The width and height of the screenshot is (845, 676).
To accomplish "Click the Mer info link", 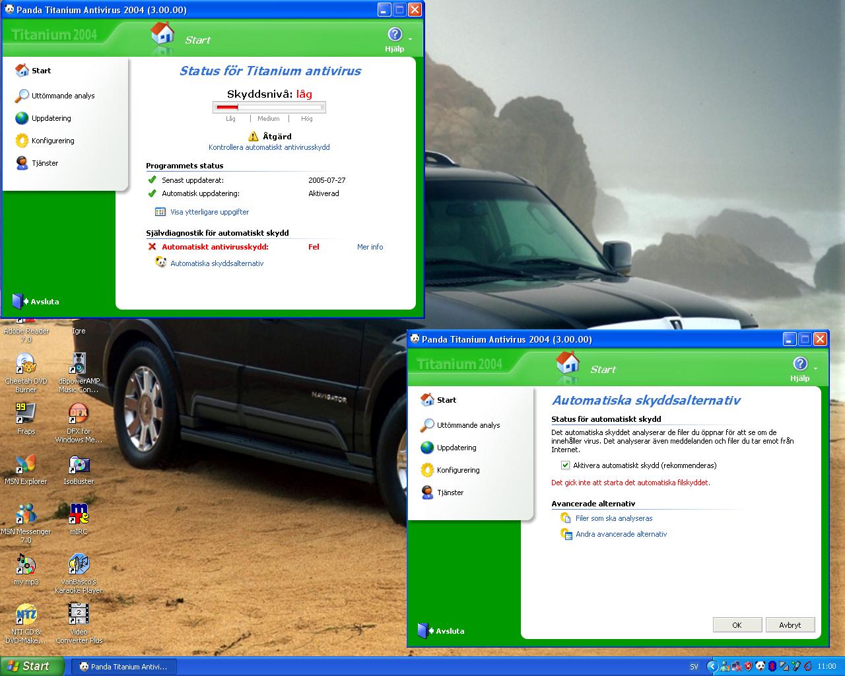I will coord(370,247).
